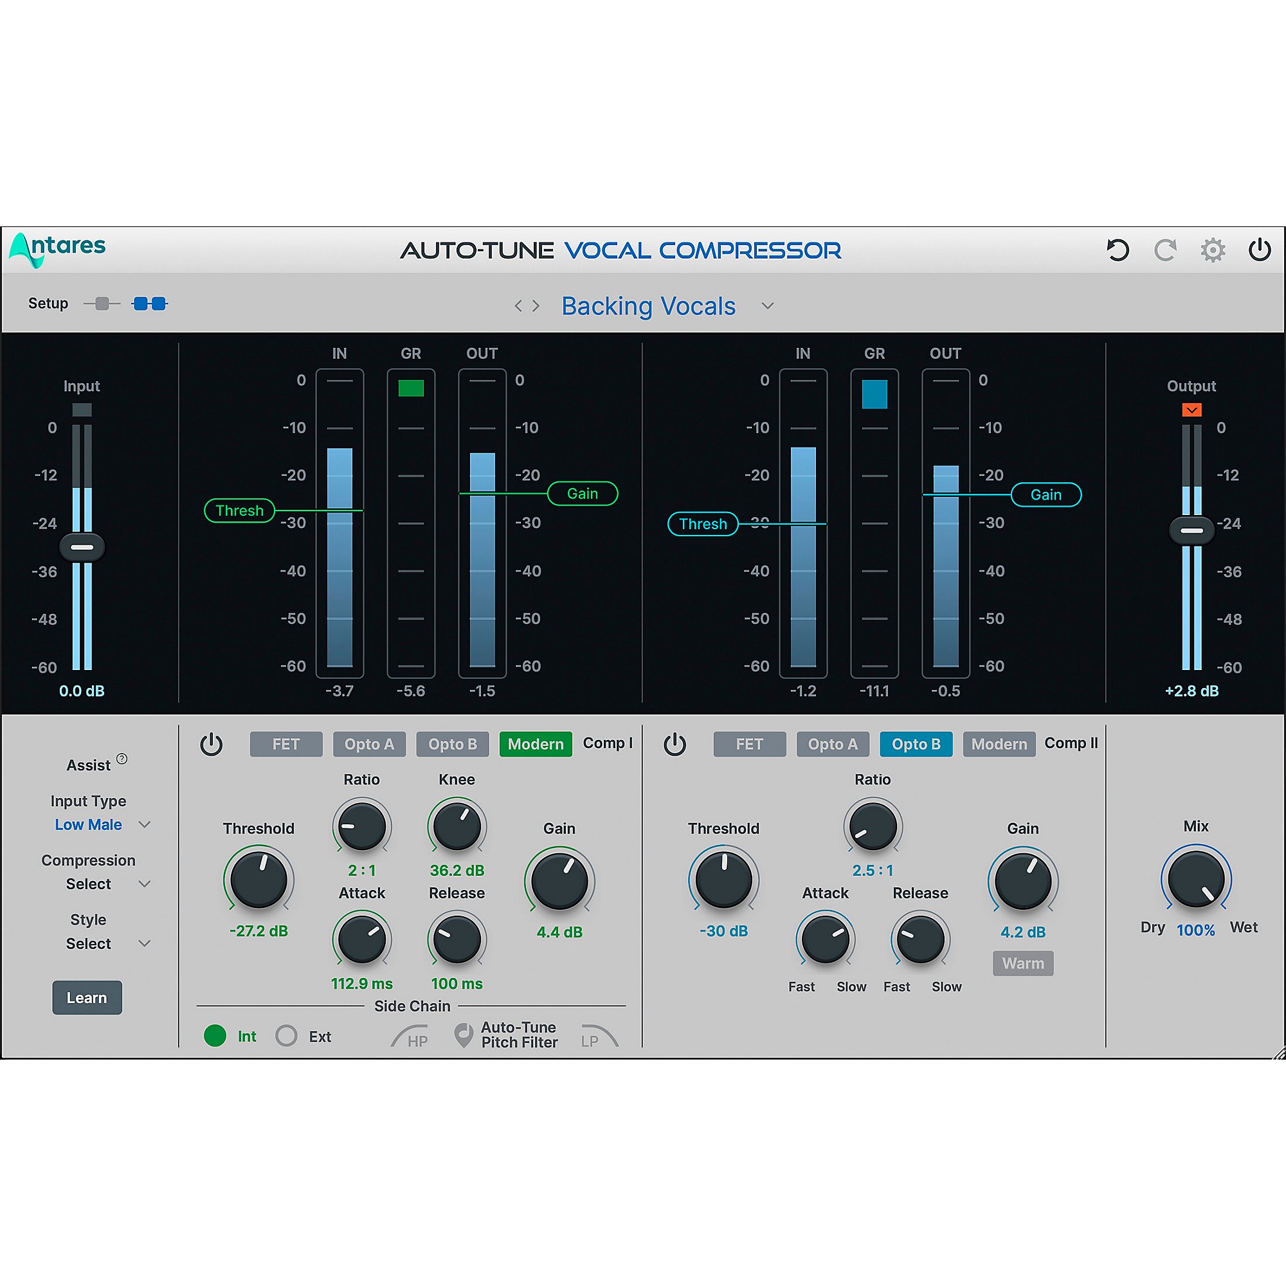
Task: Click the Comp II Ratio knob
Action: (873, 826)
